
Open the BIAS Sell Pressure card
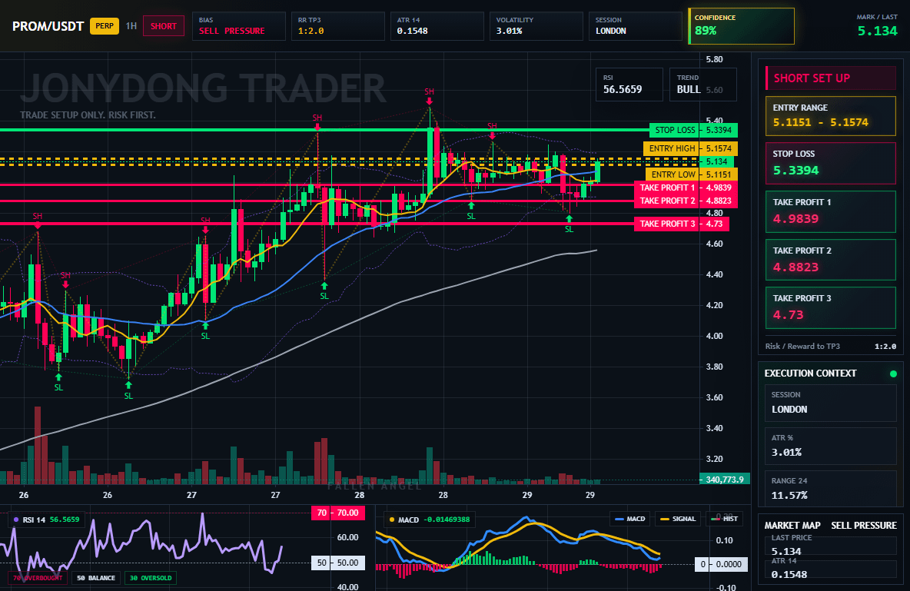tap(238, 26)
